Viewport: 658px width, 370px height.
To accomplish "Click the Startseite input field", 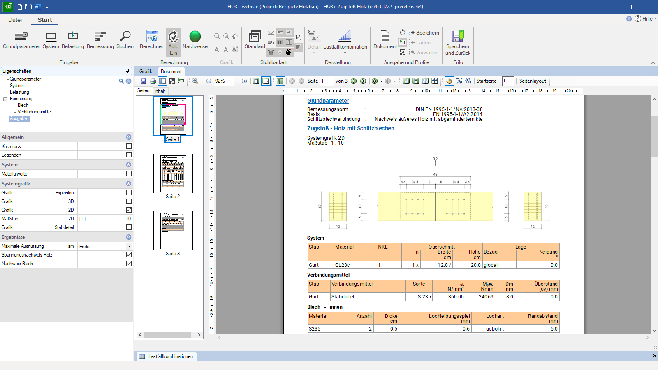I will click(x=508, y=81).
